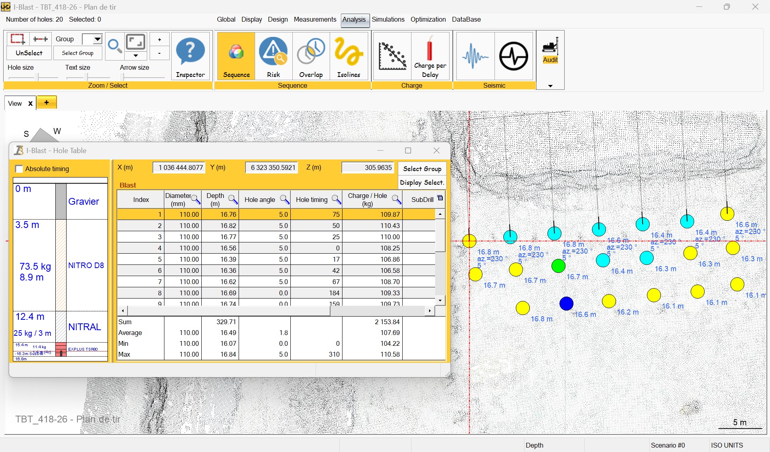Image resolution: width=770 pixels, height=452 pixels.
Task: Open the Risk analysis tool
Action: click(273, 56)
